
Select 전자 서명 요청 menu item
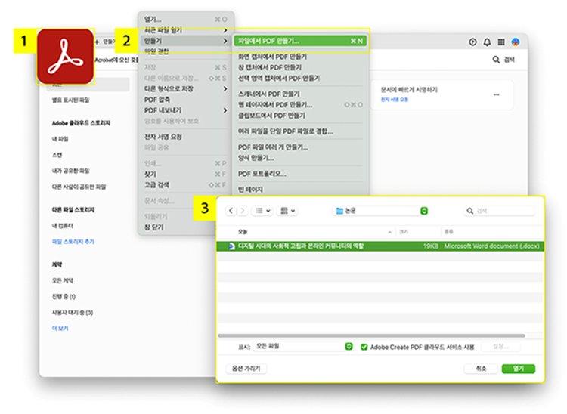click(163, 137)
